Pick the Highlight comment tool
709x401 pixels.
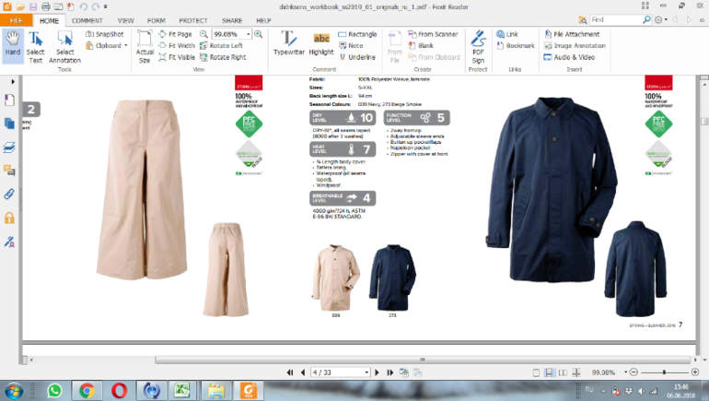[322, 44]
